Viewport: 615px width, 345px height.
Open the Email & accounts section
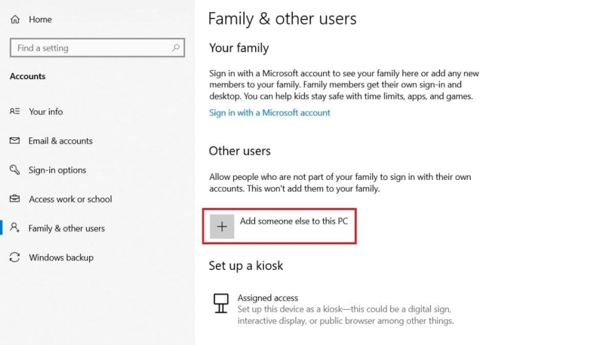pos(60,141)
